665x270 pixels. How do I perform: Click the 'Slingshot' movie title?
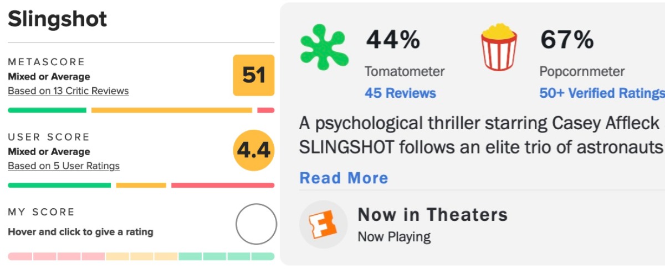click(58, 20)
